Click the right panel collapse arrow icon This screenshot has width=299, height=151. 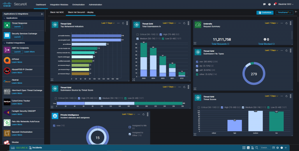(296, 12)
